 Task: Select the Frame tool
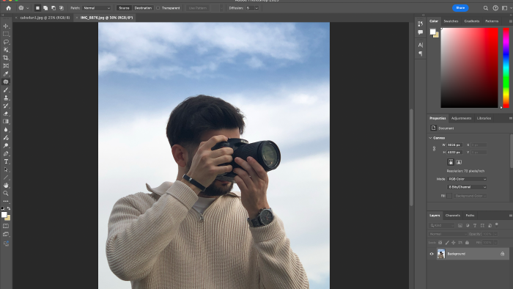(x=6, y=66)
